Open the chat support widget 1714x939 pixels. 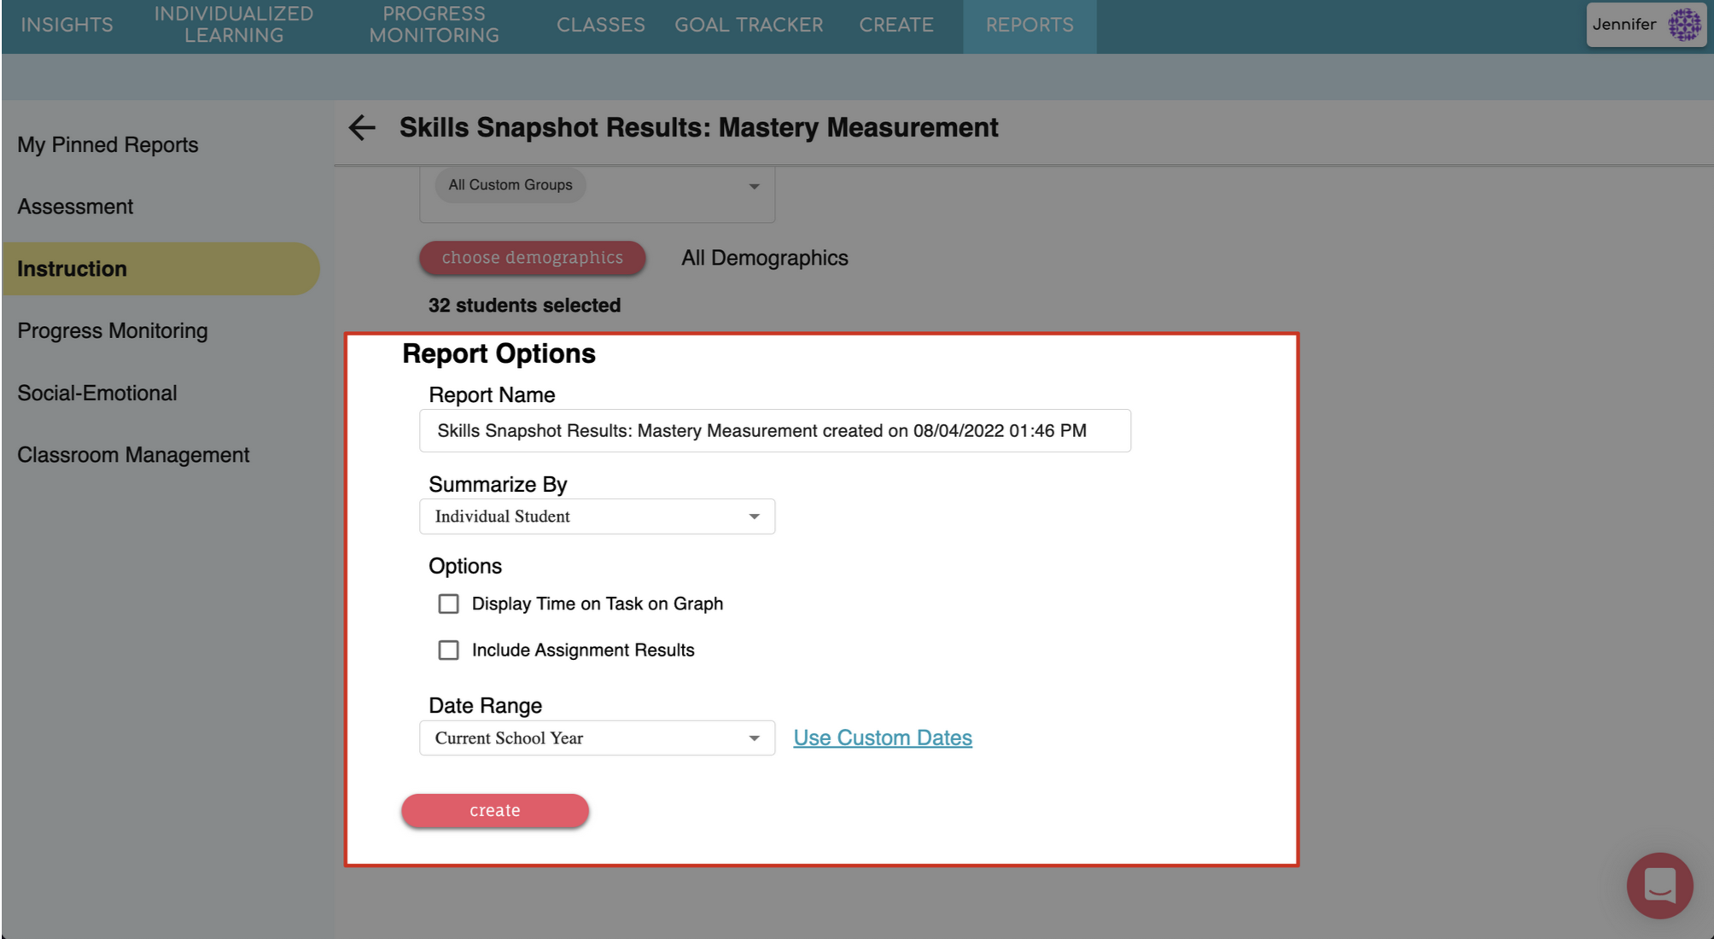click(x=1659, y=885)
